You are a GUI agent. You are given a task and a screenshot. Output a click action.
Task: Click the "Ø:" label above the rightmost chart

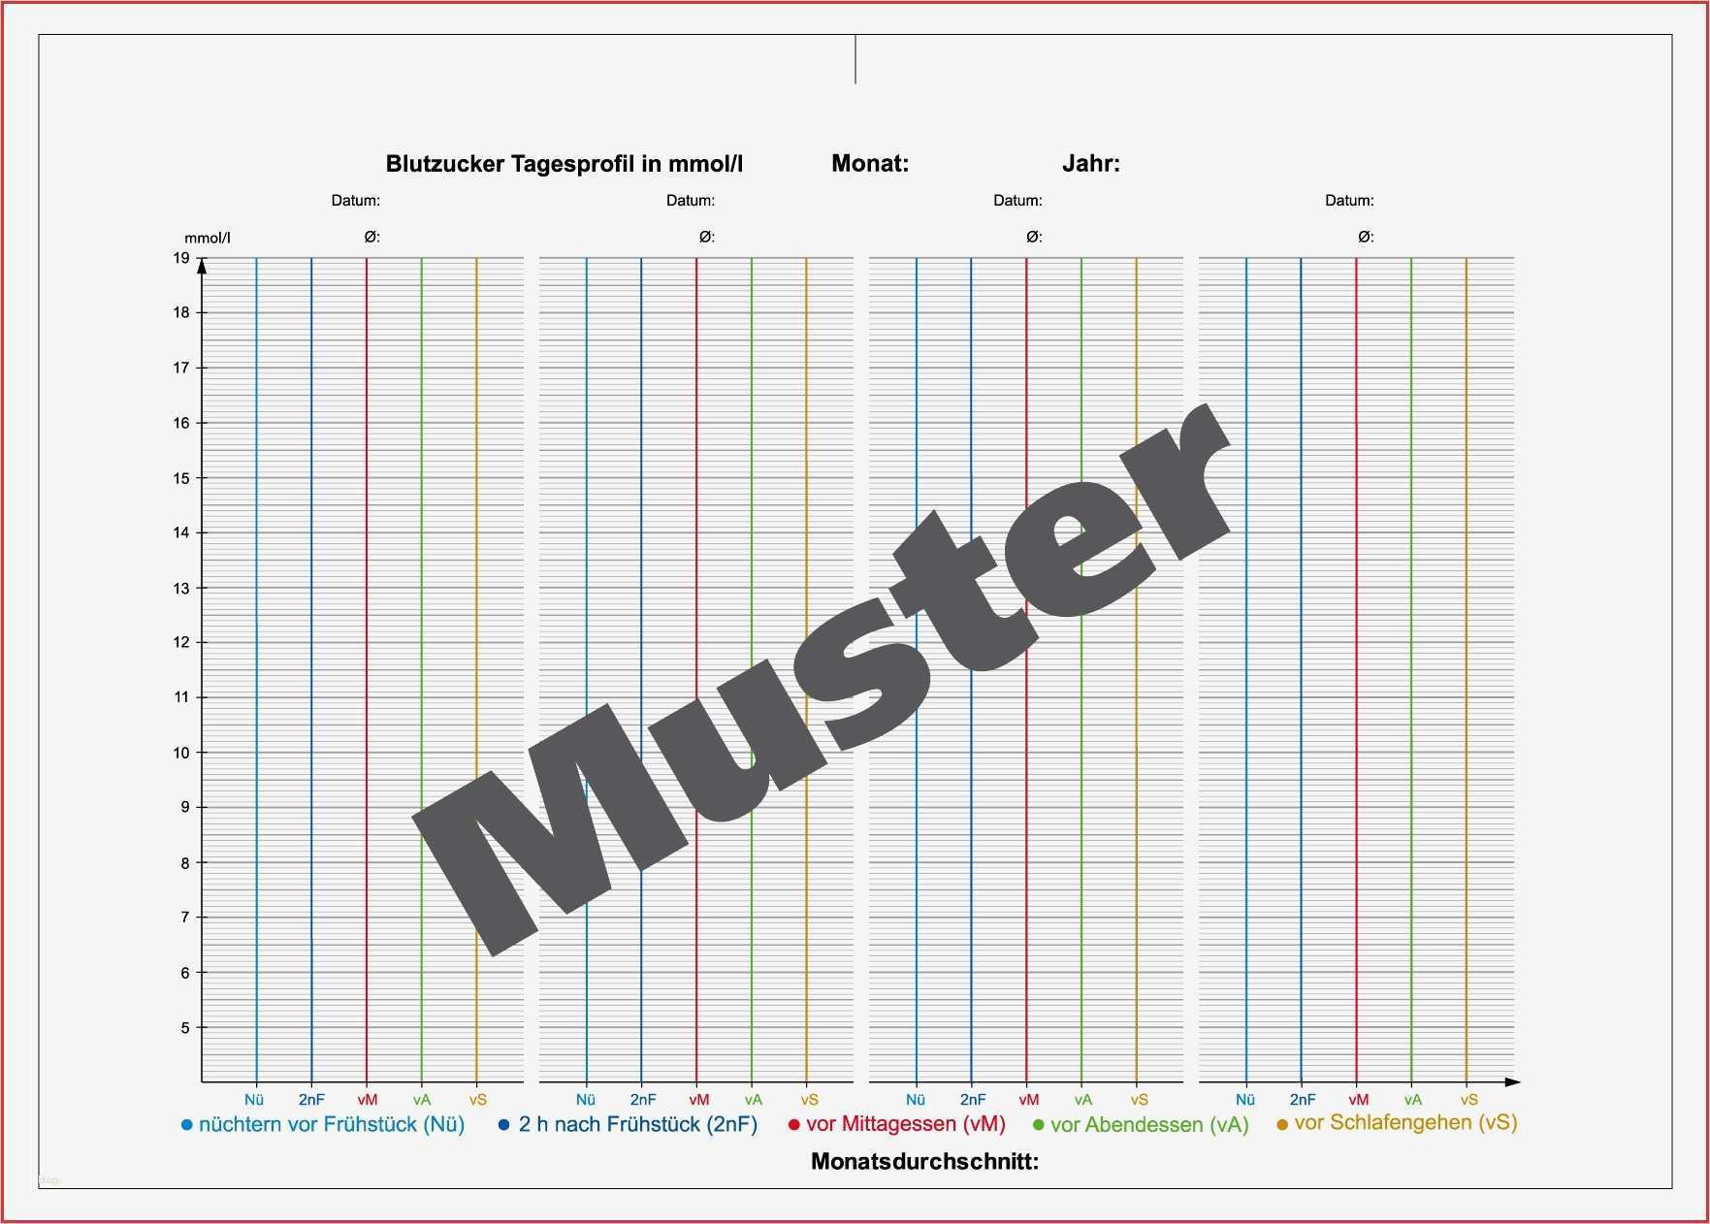[x=1366, y=237]
